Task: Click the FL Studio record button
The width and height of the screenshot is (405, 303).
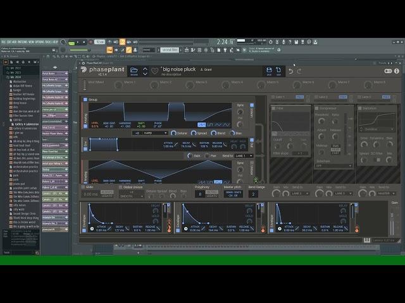Action: point(90,42)
